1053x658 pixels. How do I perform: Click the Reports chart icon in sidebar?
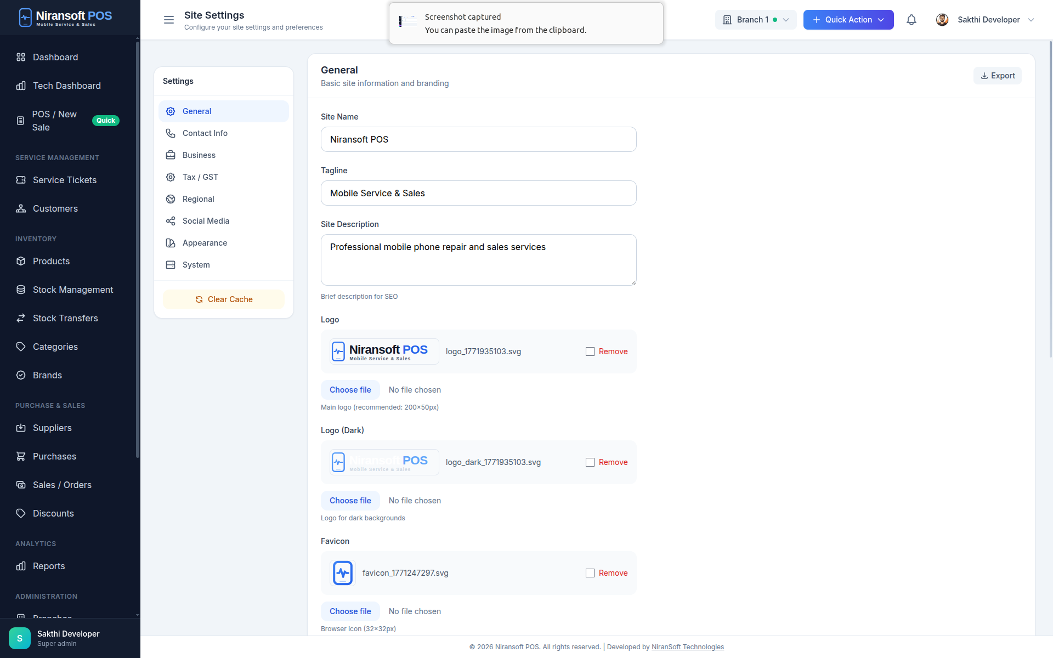21,566
